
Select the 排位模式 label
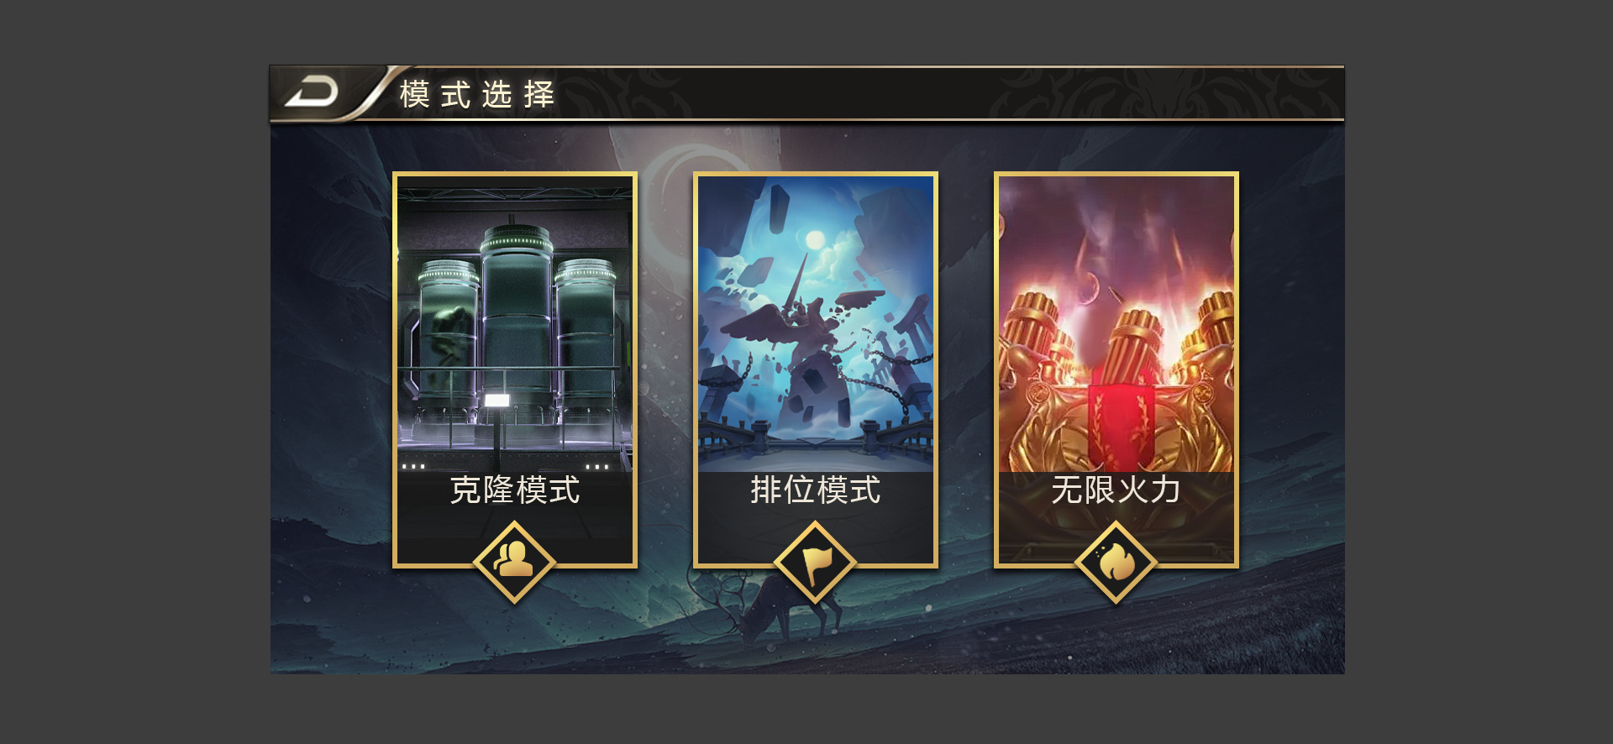[x=816, y=490]
